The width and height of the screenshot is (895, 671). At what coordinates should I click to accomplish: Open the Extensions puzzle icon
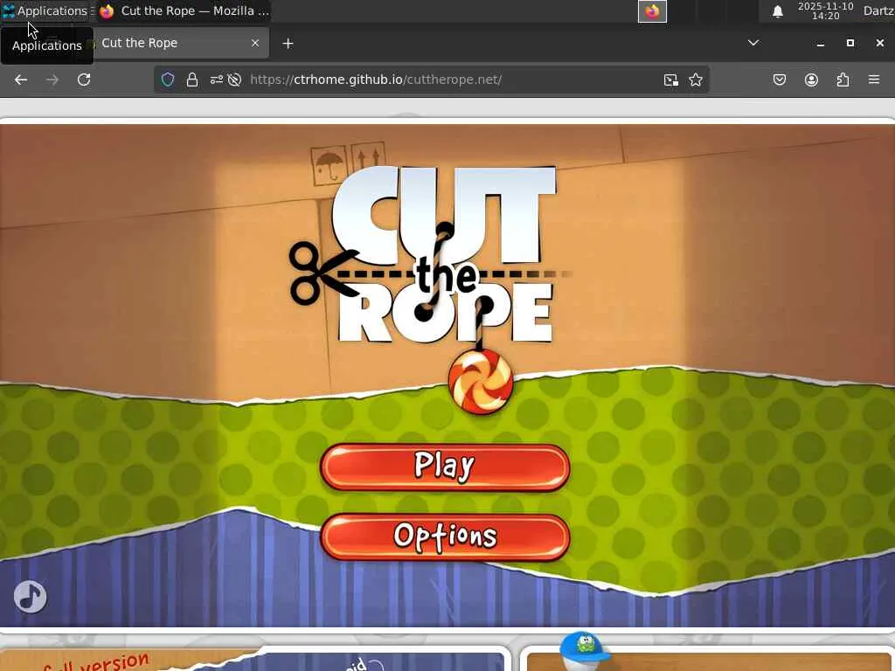pyautogui.click(x=843, y=80)
